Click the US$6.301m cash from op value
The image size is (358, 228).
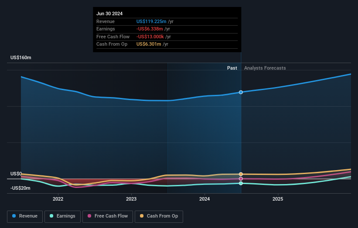149,44
